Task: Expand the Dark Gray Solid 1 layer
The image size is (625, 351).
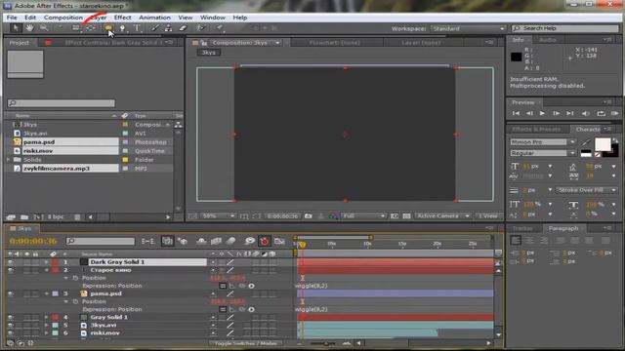Action: 46,262
